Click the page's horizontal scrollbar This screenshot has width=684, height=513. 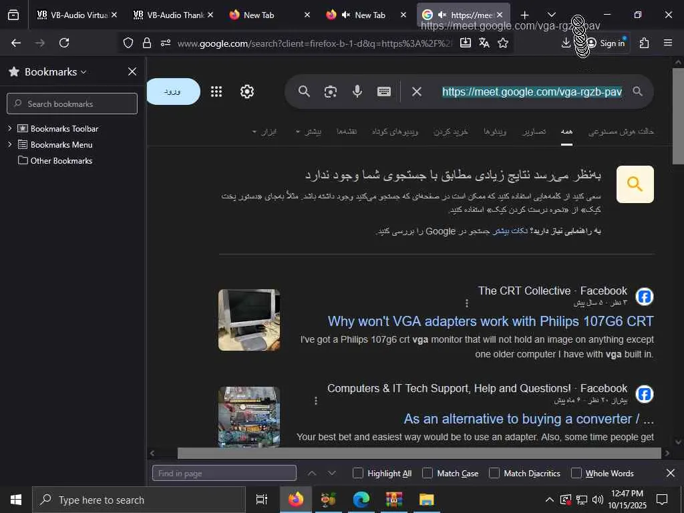(x=419, y=453)
